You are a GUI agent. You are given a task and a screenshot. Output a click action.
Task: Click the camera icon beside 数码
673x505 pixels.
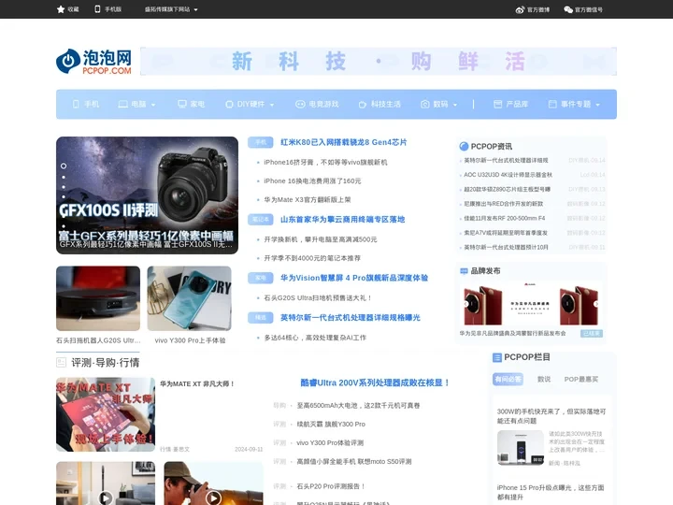point(425,104)
